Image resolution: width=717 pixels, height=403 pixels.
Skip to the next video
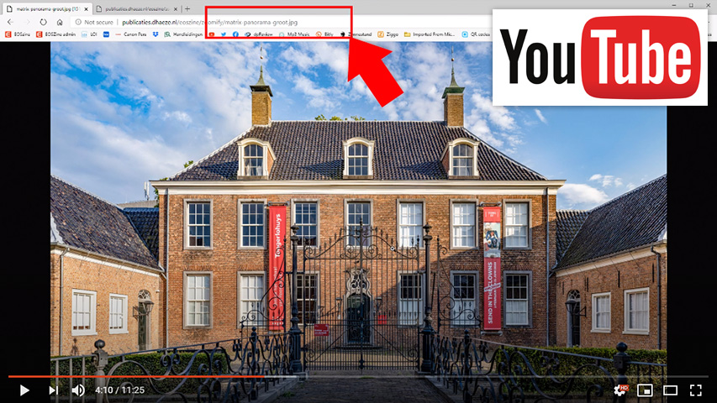(53, 390)
